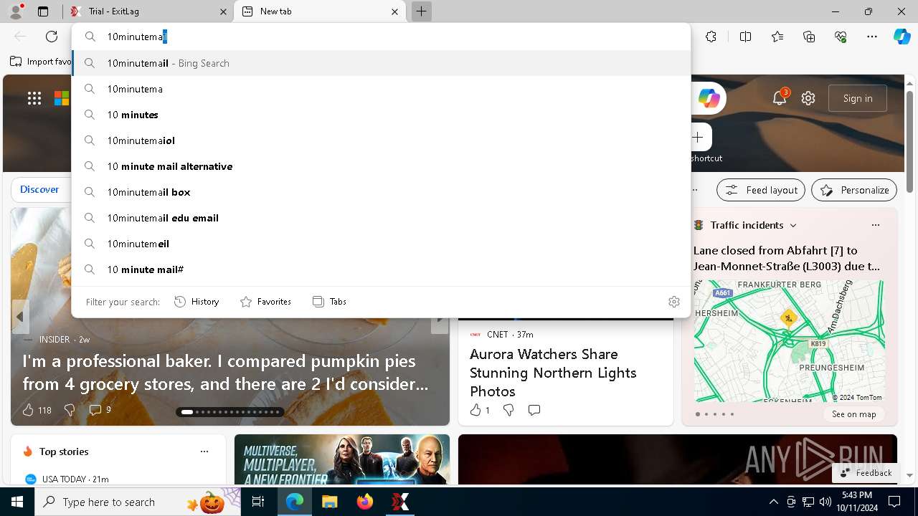918x516 pixels.
Task: Close the Trial - ExitLag tab
Action: tap(223, 11)
